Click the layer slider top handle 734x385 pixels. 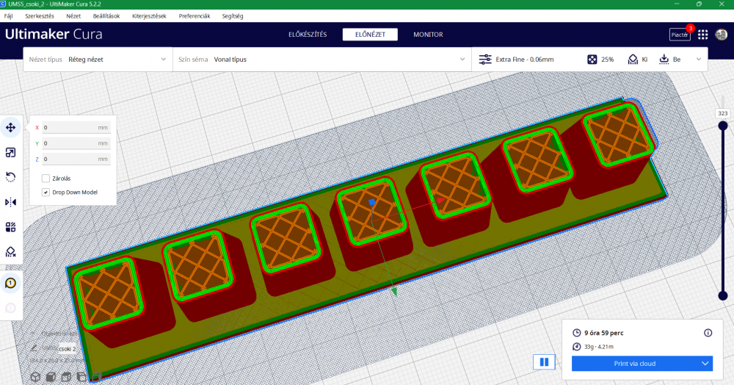click(723, 126)
